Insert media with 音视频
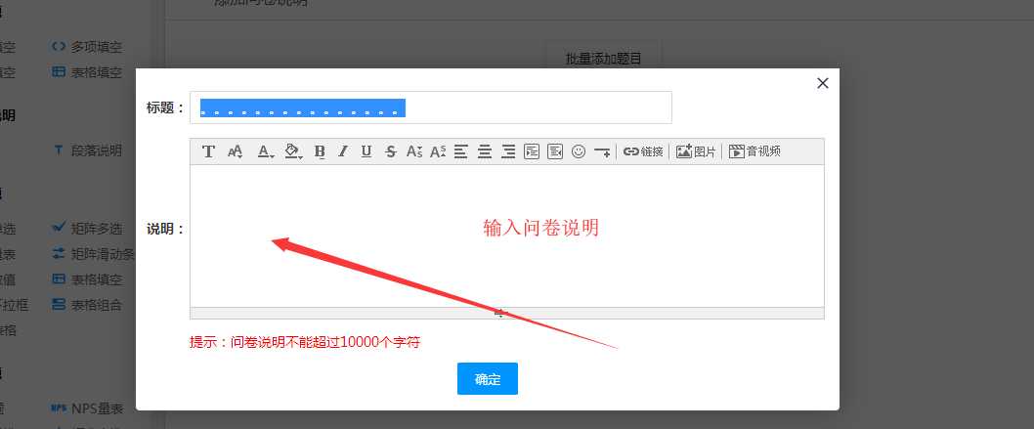The width and height of the screenshot is (1034, 429). 754,151
